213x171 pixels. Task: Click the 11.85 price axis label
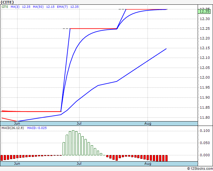coord(205,108)
